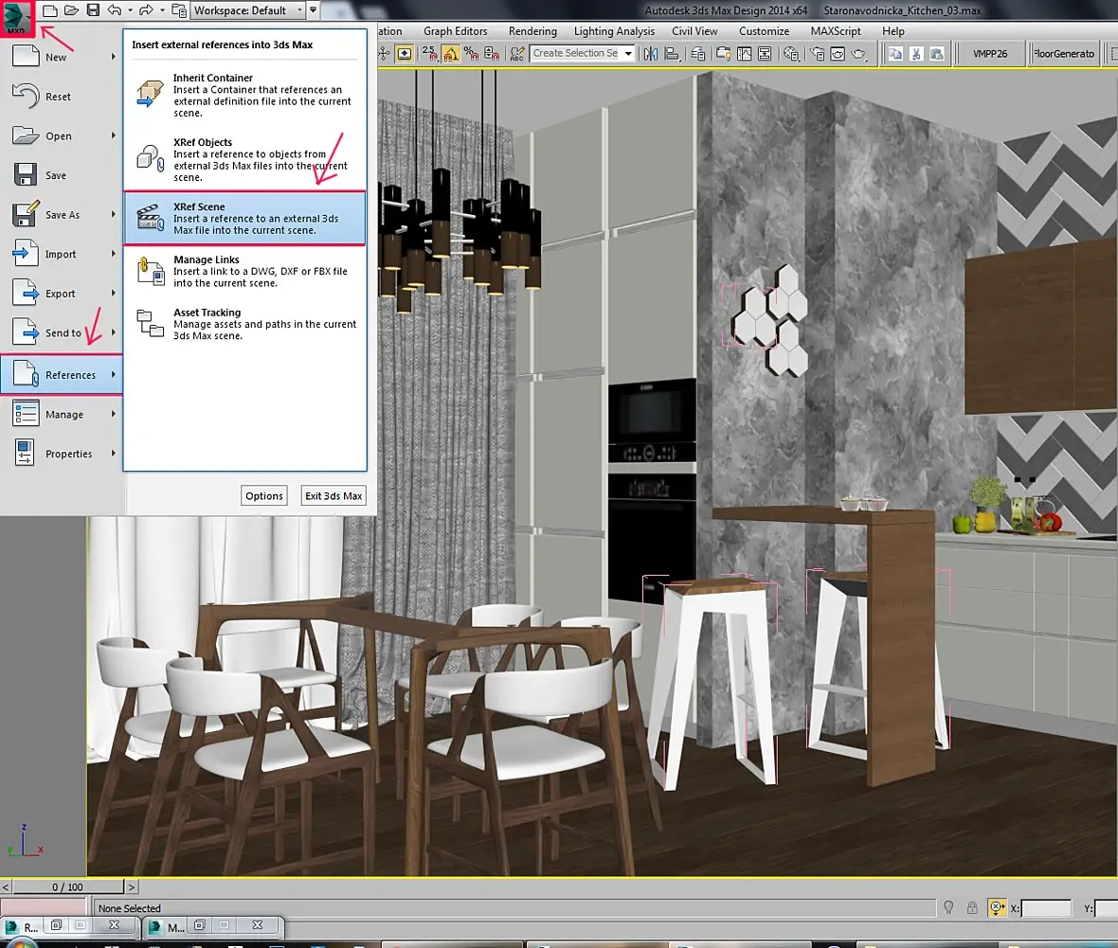The height and width of the screenshot is (948, 1118).
Task: Toggle the 2.5D Snaps button
Action: click(x=429, y=53)
